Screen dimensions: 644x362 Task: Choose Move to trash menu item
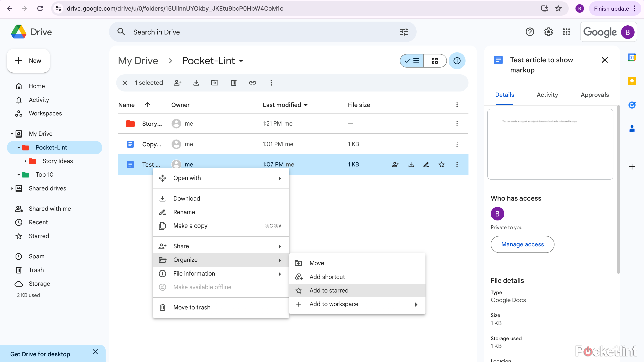(x=221, y=307)
